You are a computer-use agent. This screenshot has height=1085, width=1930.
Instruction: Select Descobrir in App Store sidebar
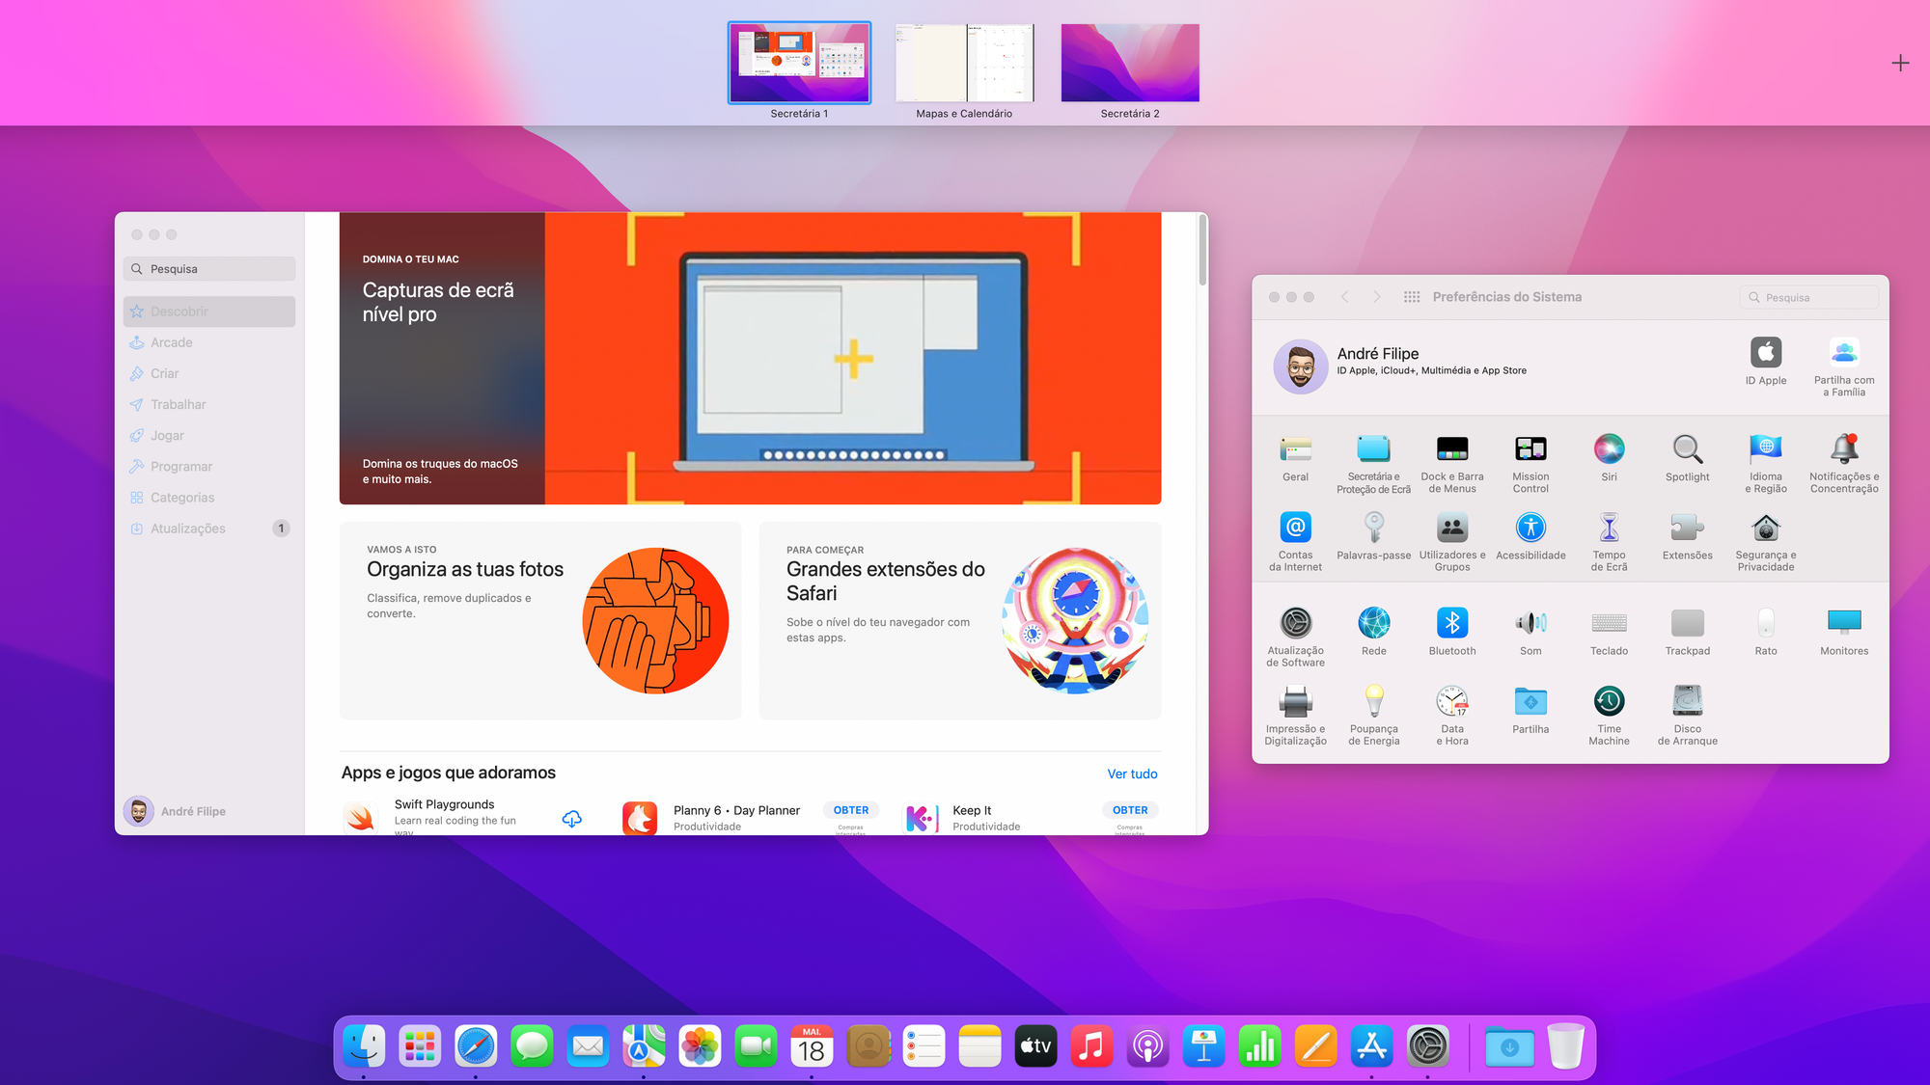pyautogui.click(x=209, y=312)
